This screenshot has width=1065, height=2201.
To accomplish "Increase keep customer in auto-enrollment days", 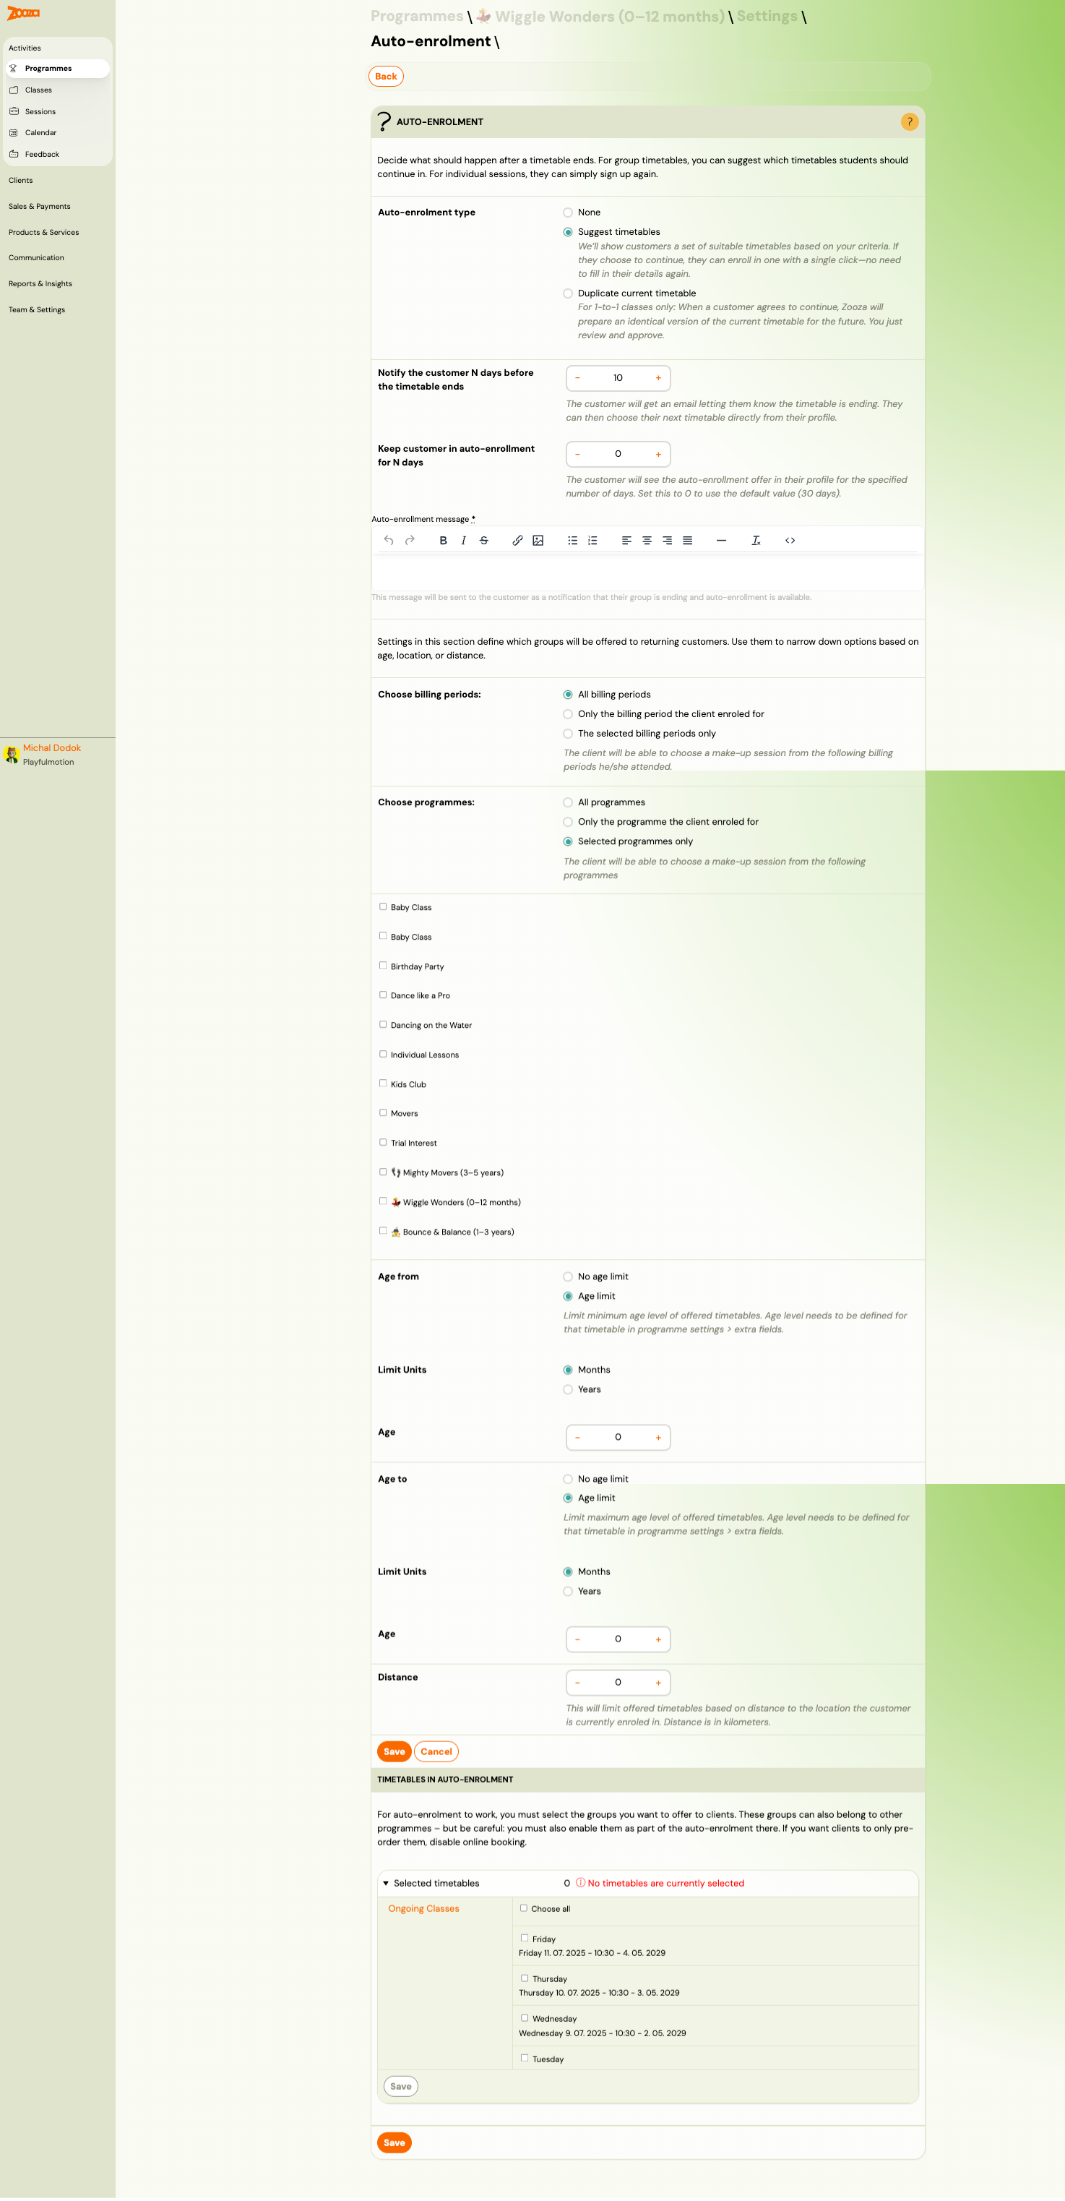I will point(658,454).
